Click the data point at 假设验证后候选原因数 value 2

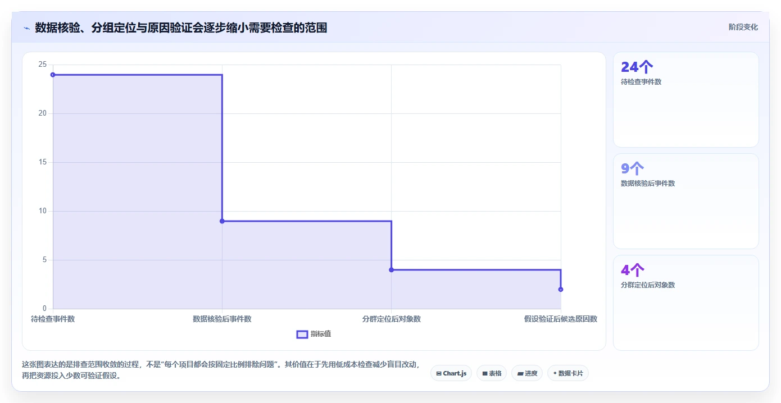[x=561, y=290]
